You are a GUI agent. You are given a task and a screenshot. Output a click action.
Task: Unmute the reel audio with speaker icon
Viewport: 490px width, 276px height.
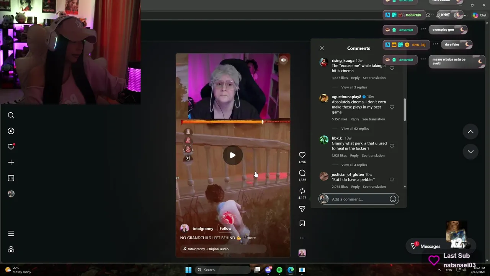click(x=283, y=60)
